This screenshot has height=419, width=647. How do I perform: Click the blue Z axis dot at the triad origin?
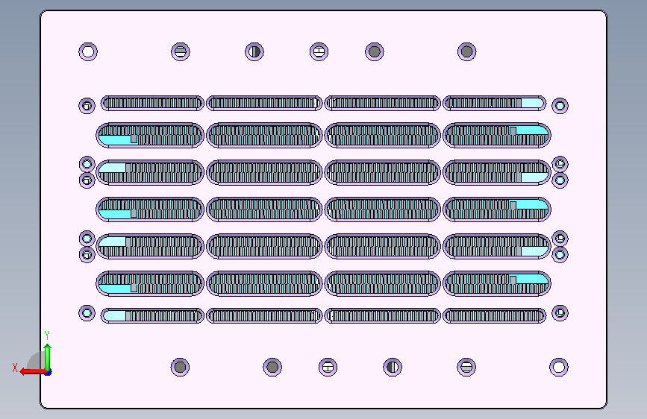tap(49, 373)
